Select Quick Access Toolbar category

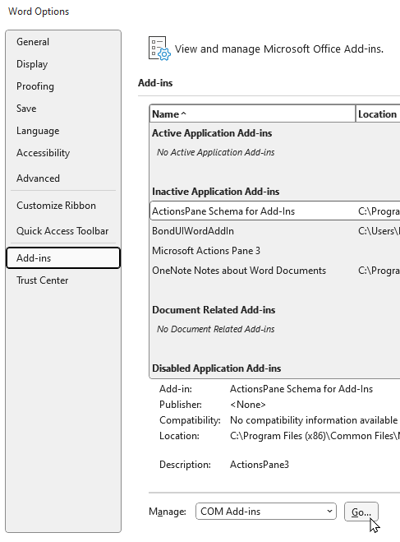pos(62,231)
